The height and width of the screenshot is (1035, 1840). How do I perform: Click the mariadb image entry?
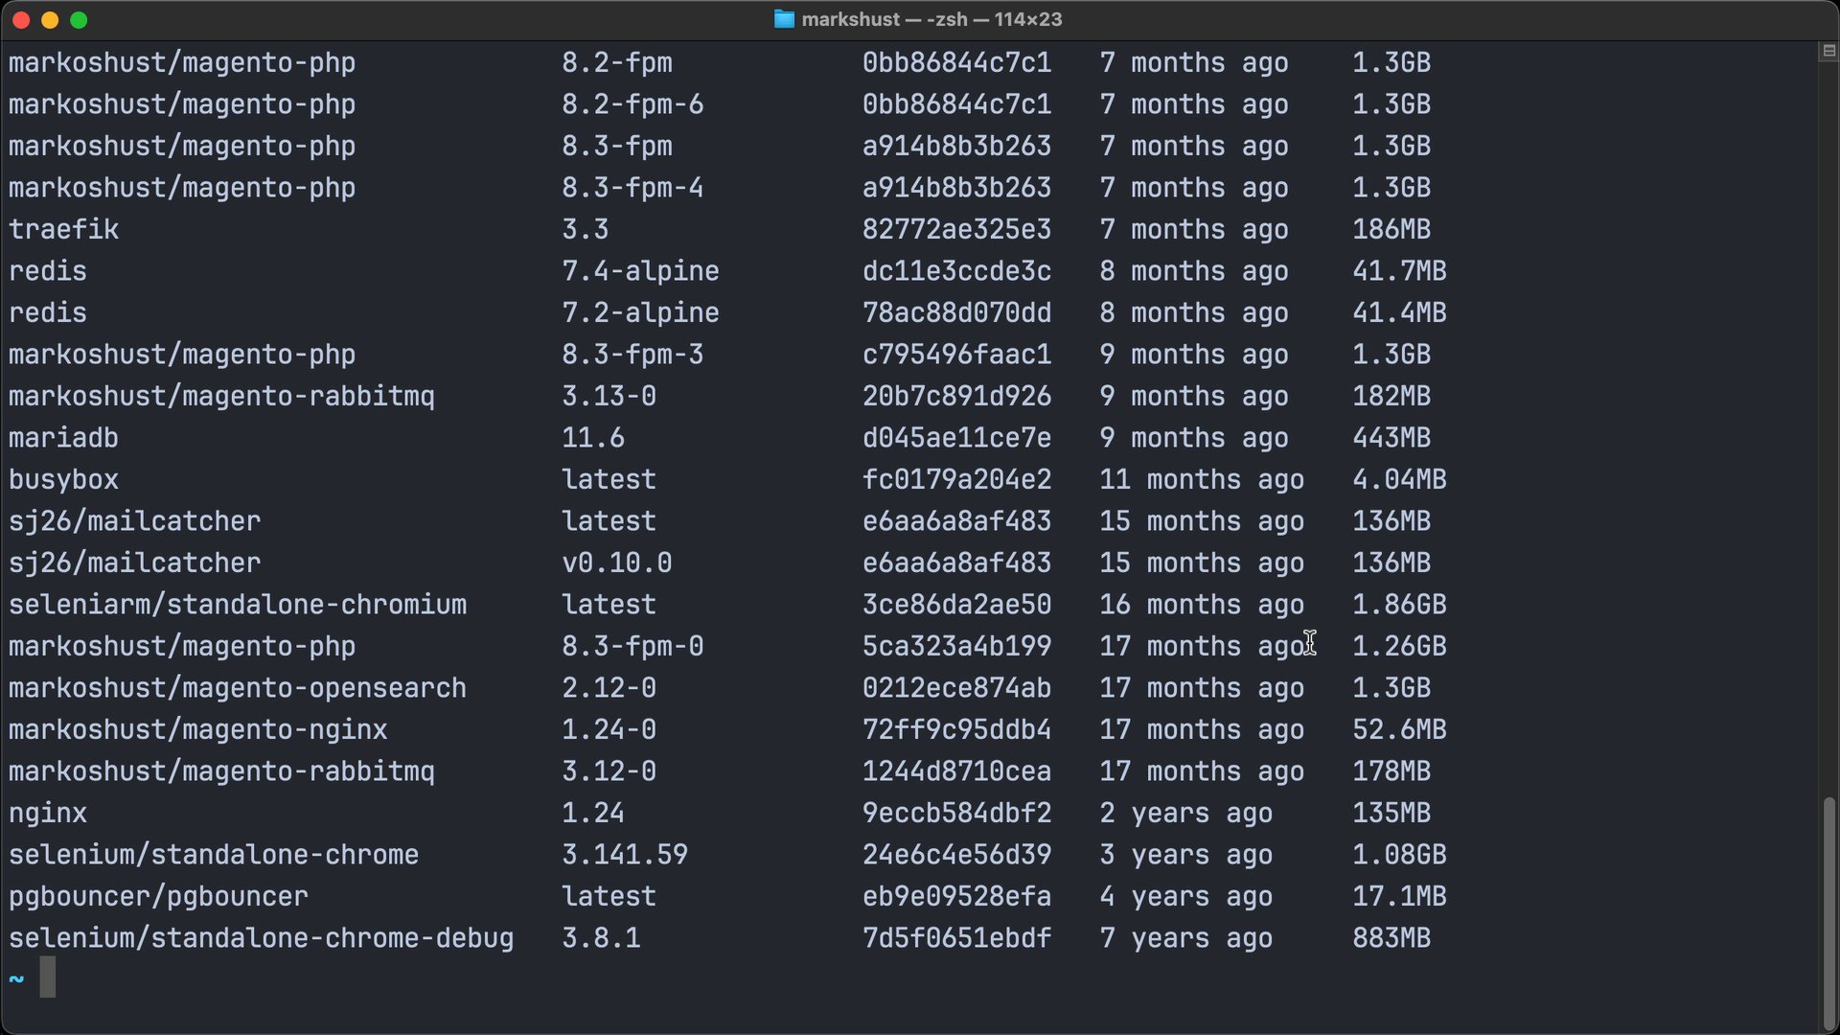tap(63, 437)
